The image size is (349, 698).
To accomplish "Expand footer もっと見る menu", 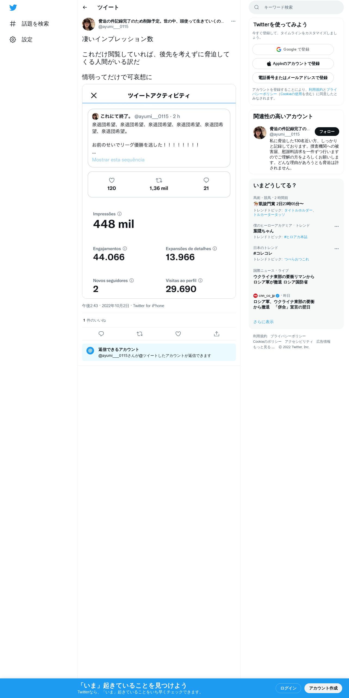I will coord(264,347).
